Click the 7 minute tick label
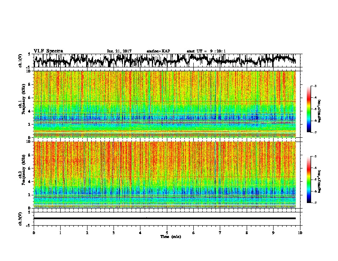 pos(220,233)
